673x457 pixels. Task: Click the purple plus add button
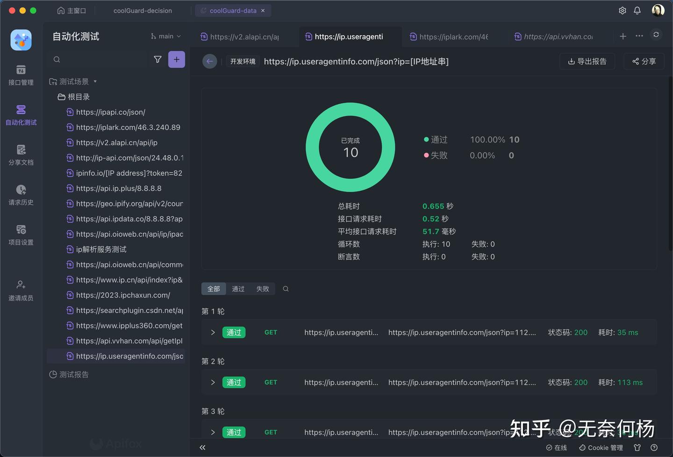177,59
